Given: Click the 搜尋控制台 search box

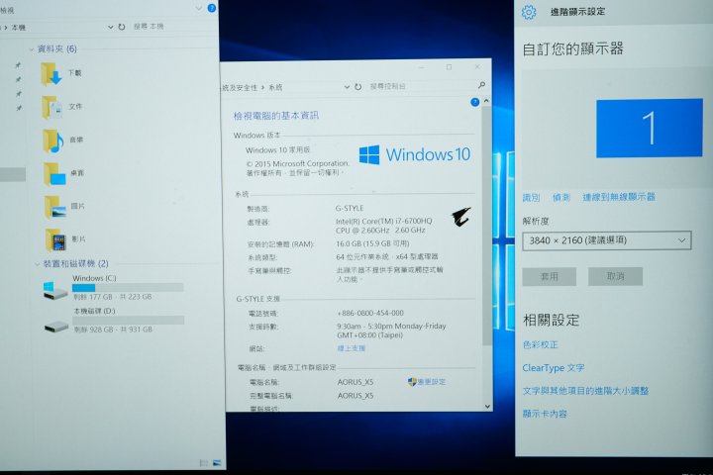Looking at the screenshot, I should click(421, 86).
